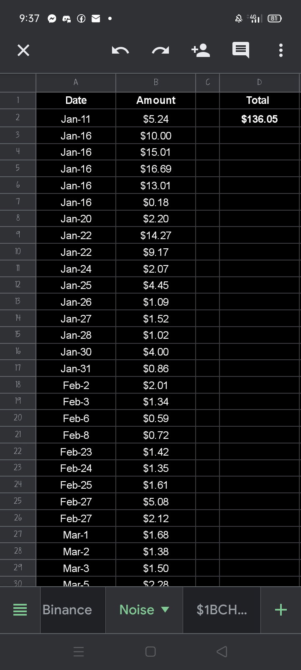Expand the Noise tab dropdown arrow
The width and height of the screenshot is (301, 670).
coord(165,610)
